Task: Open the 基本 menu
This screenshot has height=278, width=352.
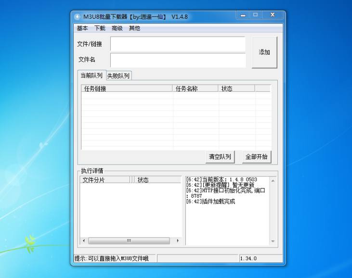Action: click(82, 28)
